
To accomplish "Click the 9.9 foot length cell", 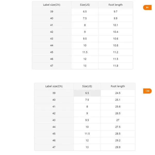I will click(x=115, y=18).
